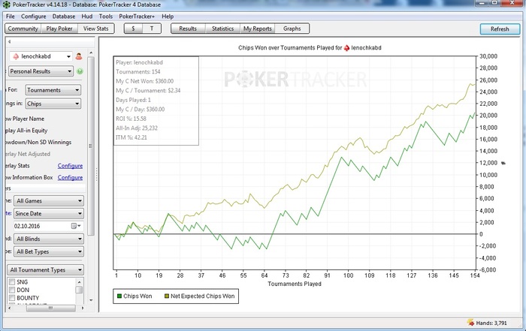The height and width of the screenshot is (331, 526).
Task: Click the tournament types list scrollbar thumb
Action: (x=79, y=290)
